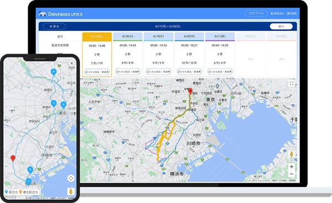This screenshot has width=332, height=203.
Task: Click the ログアウト logout button
Action: click(x=256, y=13)
